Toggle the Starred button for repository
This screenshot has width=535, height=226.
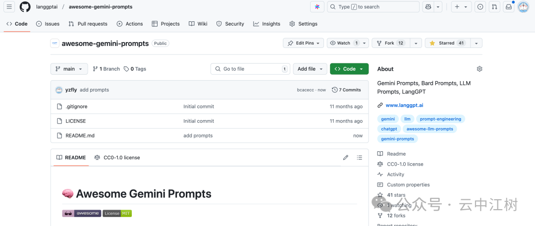point(447,44)
